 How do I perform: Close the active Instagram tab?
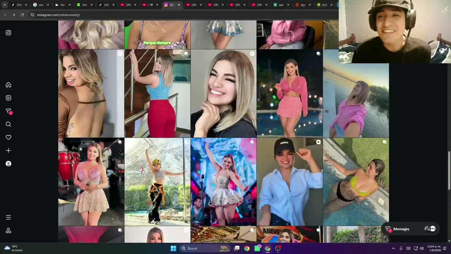click(x=179, y=5)
